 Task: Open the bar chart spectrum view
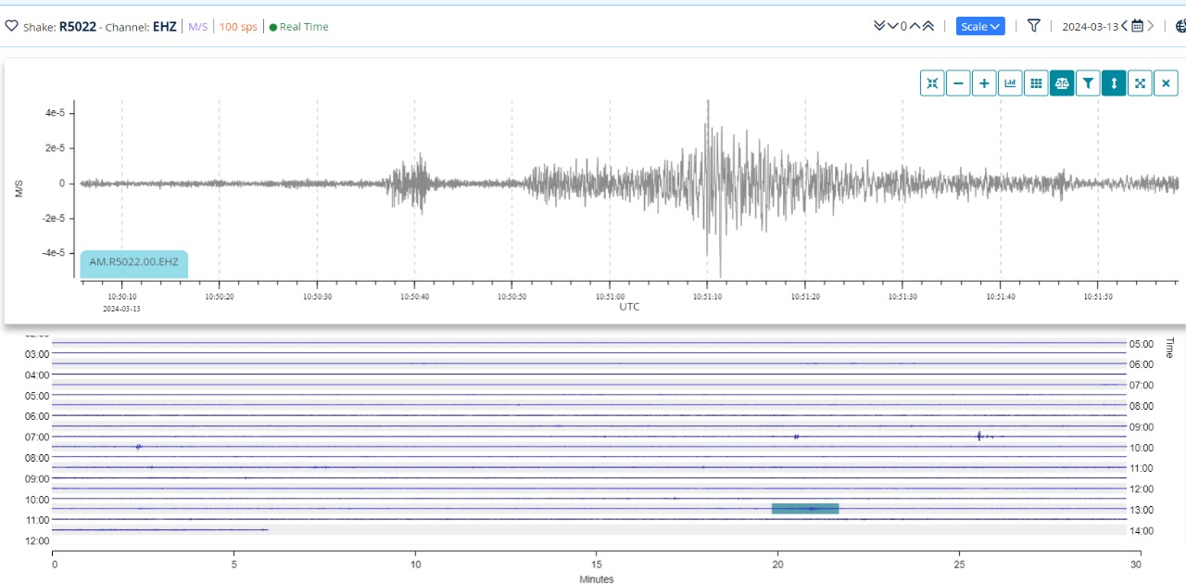1010,83
